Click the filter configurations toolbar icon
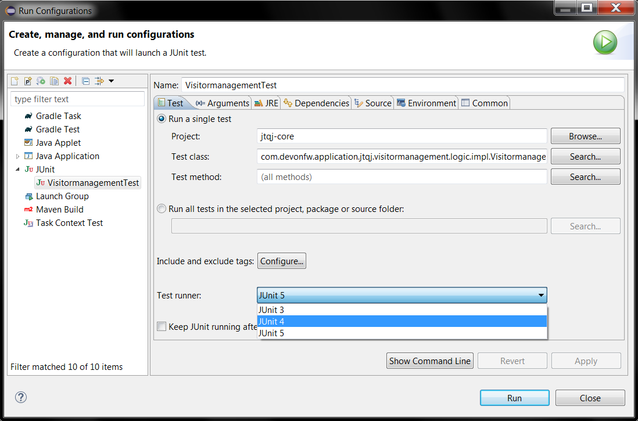The width and height of the screenshot is (638, 421). (99, 81)
